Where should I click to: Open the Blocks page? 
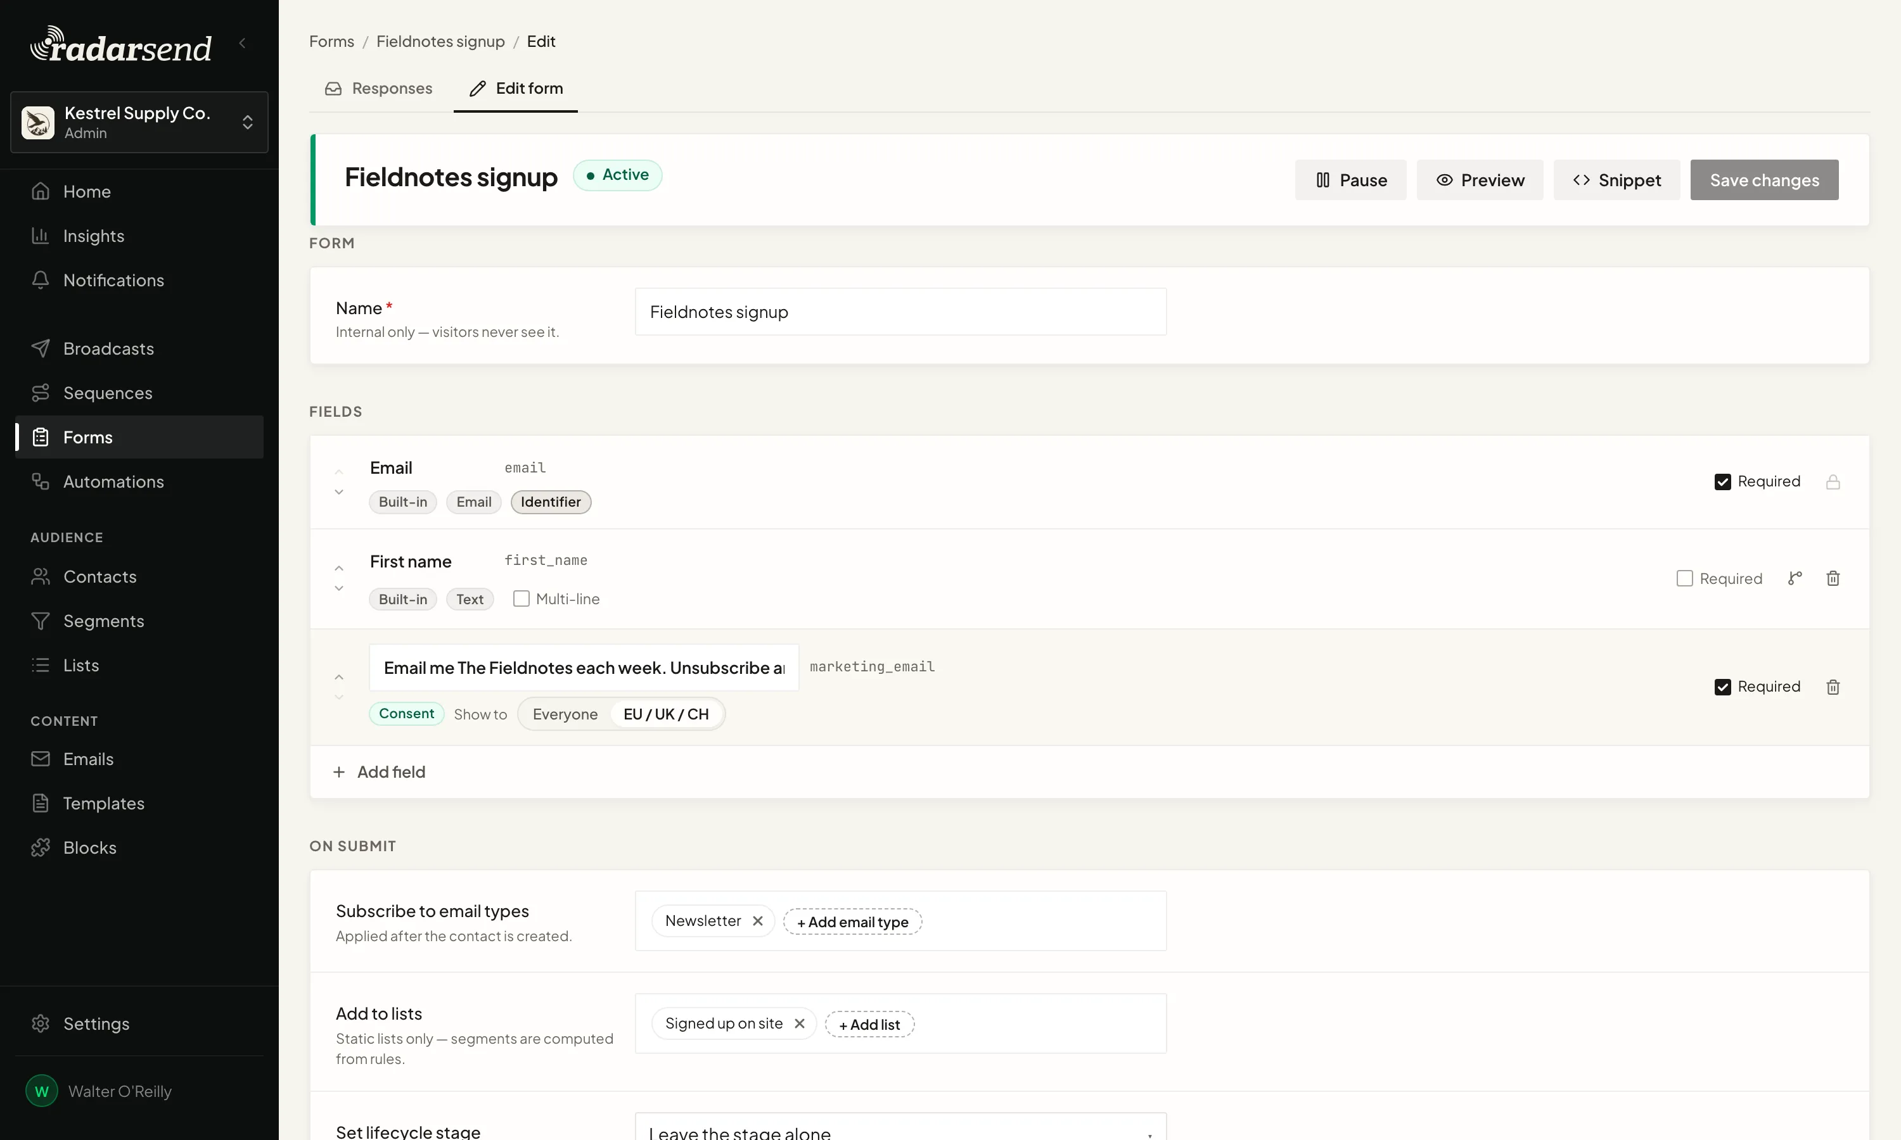coord(139,848)
